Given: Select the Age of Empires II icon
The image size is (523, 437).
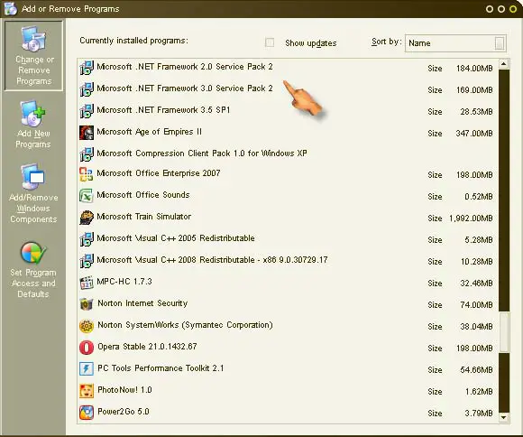Looking at the screenshot, I should tap(87, 133).
